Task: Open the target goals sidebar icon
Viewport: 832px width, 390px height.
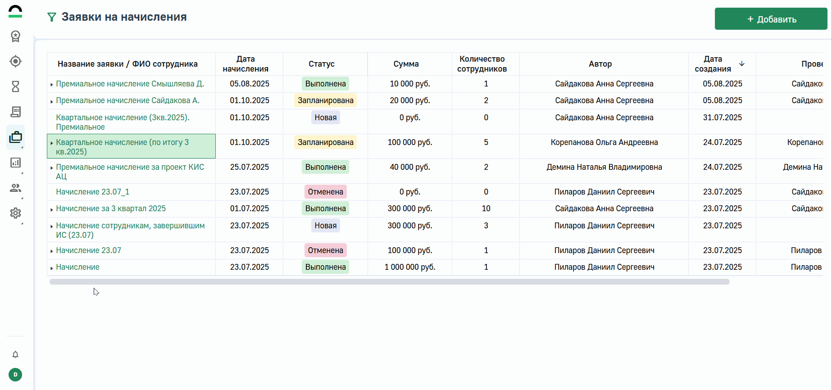Action: click(15, 61)
